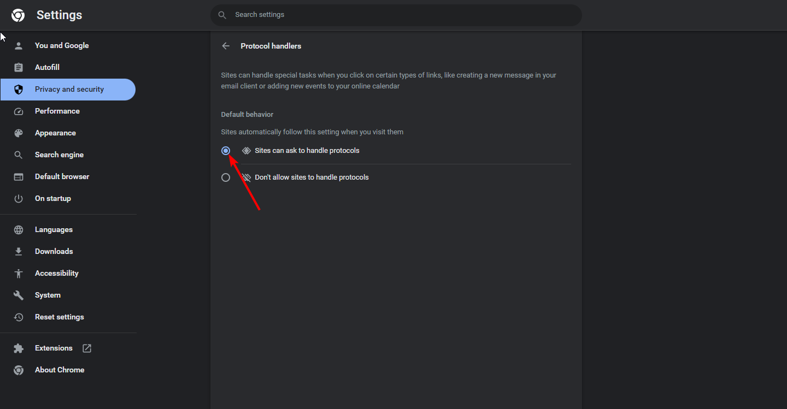
Task: Click the external link icon next to Extensions
Action: [87, 348]
